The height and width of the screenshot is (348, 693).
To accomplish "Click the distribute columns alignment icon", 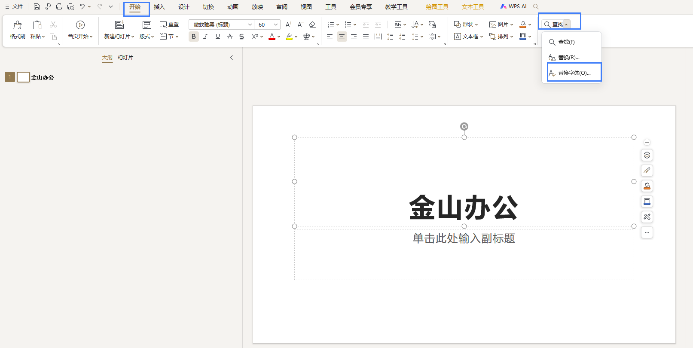I will point(378,37).
